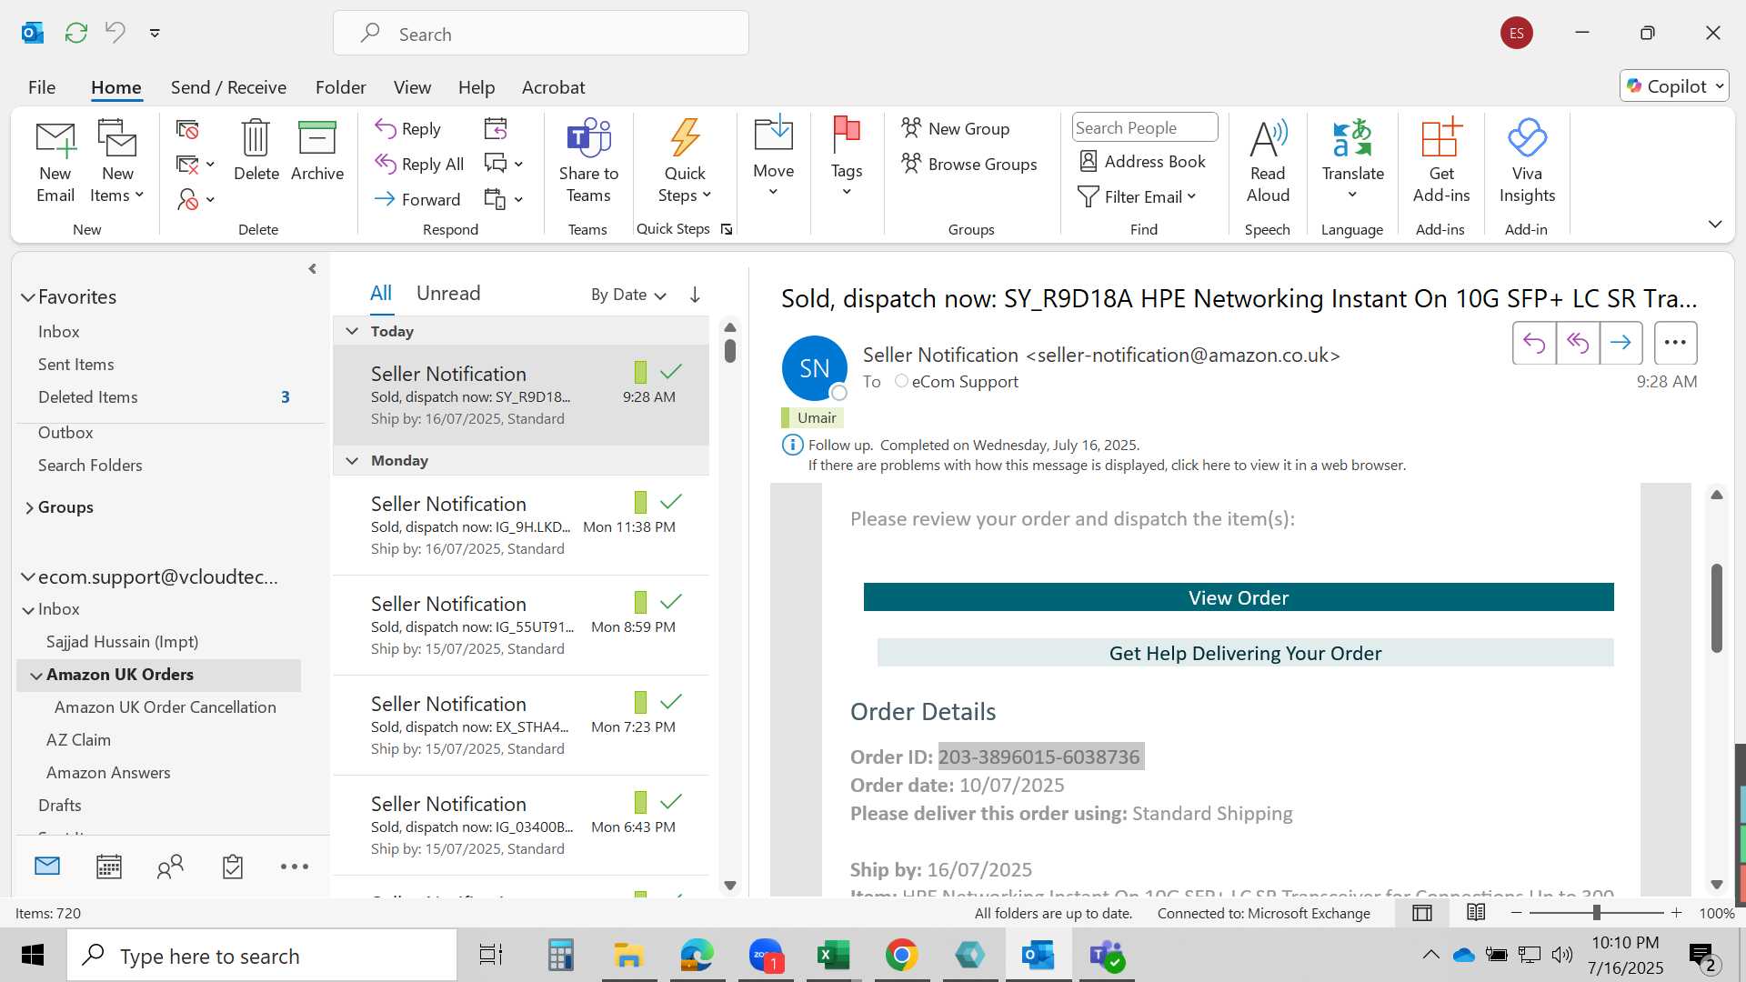
Task: Click reading pane Reply All icon
Action: pos(1578,343)
